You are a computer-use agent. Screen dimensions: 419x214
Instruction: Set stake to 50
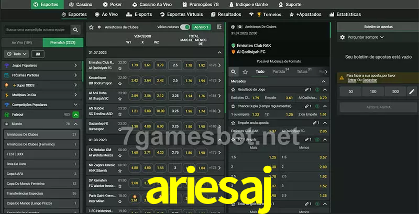[x=350, y=92]
